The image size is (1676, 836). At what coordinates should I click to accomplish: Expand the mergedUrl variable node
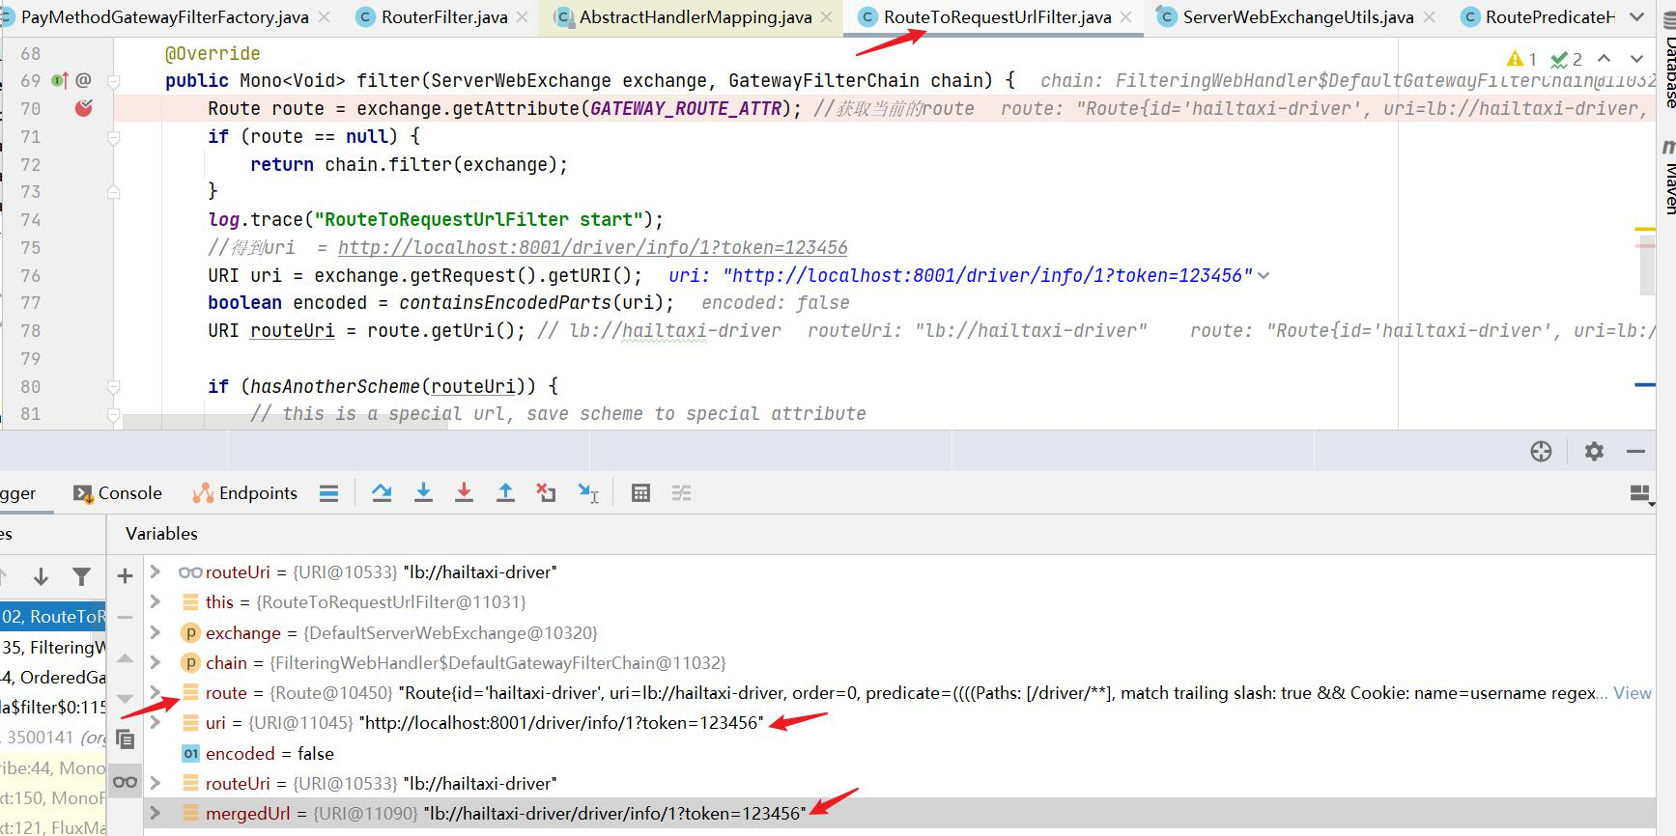(155, 814)
